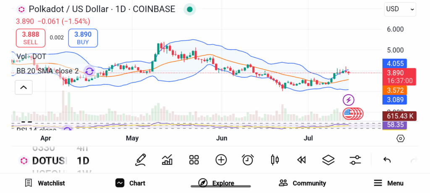Tap the add symbol plus icon

click(221, 160)
